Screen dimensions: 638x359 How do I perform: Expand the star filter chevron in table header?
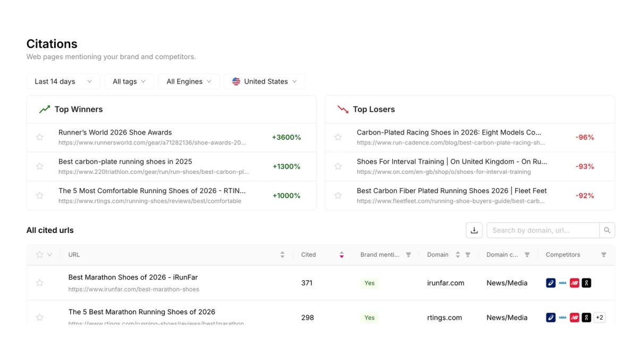pos(50,255)
